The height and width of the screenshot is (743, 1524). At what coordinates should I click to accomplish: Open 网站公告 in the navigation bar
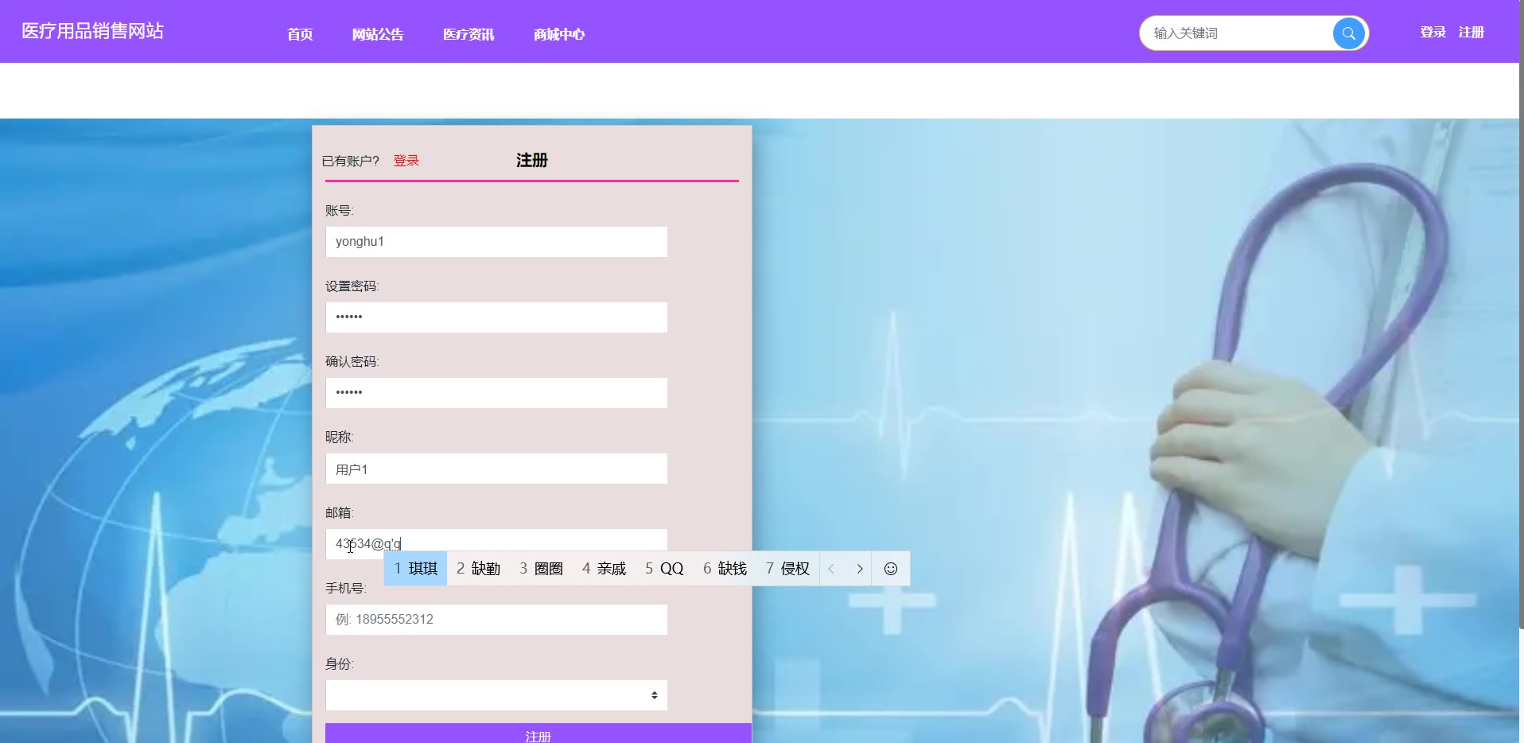coord(378,34)
